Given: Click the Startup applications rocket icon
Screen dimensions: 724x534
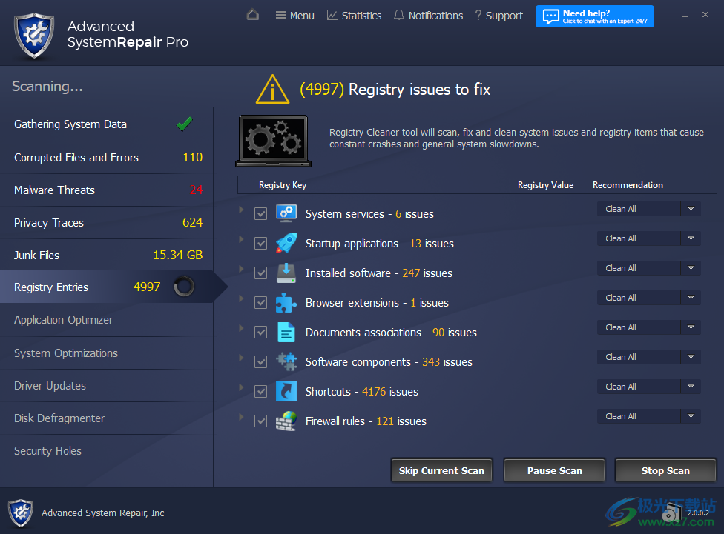Looking at the screenshot, I should tap(286, 243).
